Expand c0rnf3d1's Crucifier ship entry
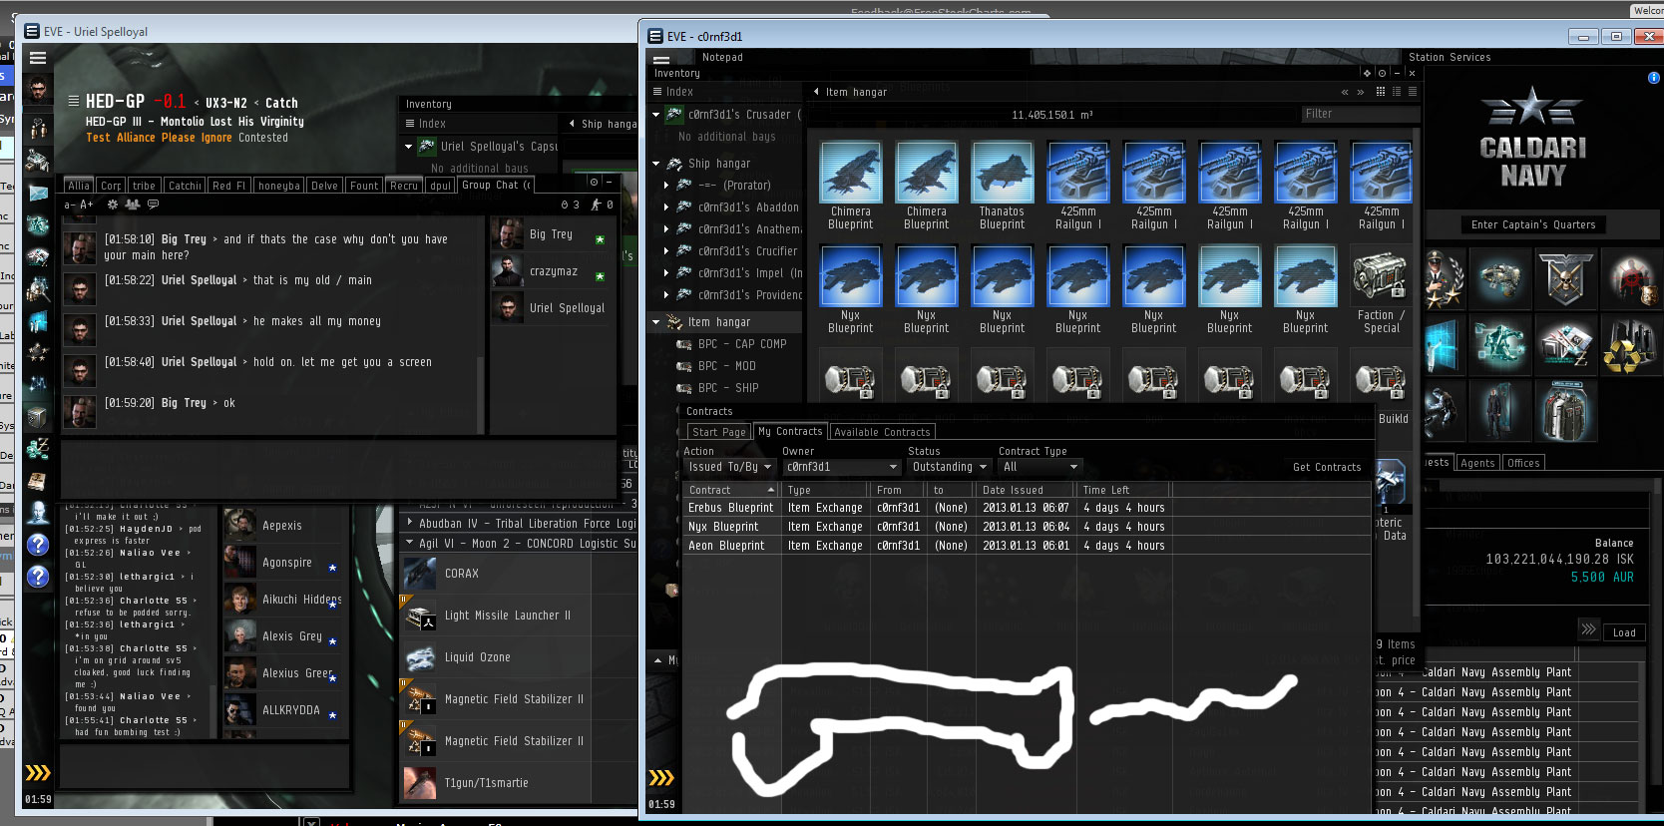The image size is (1664, 826). (666, 251)
